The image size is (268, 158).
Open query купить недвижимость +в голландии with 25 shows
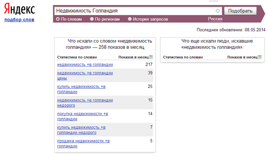point(81,89)
